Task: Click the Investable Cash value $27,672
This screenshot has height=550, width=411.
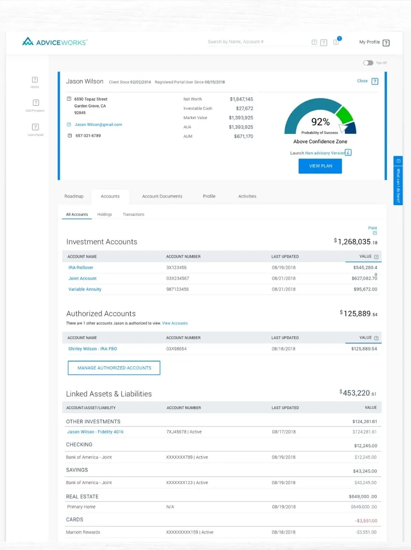Action: pyautogui.click(x=245, y=108)
